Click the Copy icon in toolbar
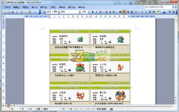This screenshot has height=112, width=179. click(x=26, y=12)
